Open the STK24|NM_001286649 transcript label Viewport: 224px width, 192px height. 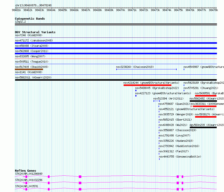pos(29,174)
